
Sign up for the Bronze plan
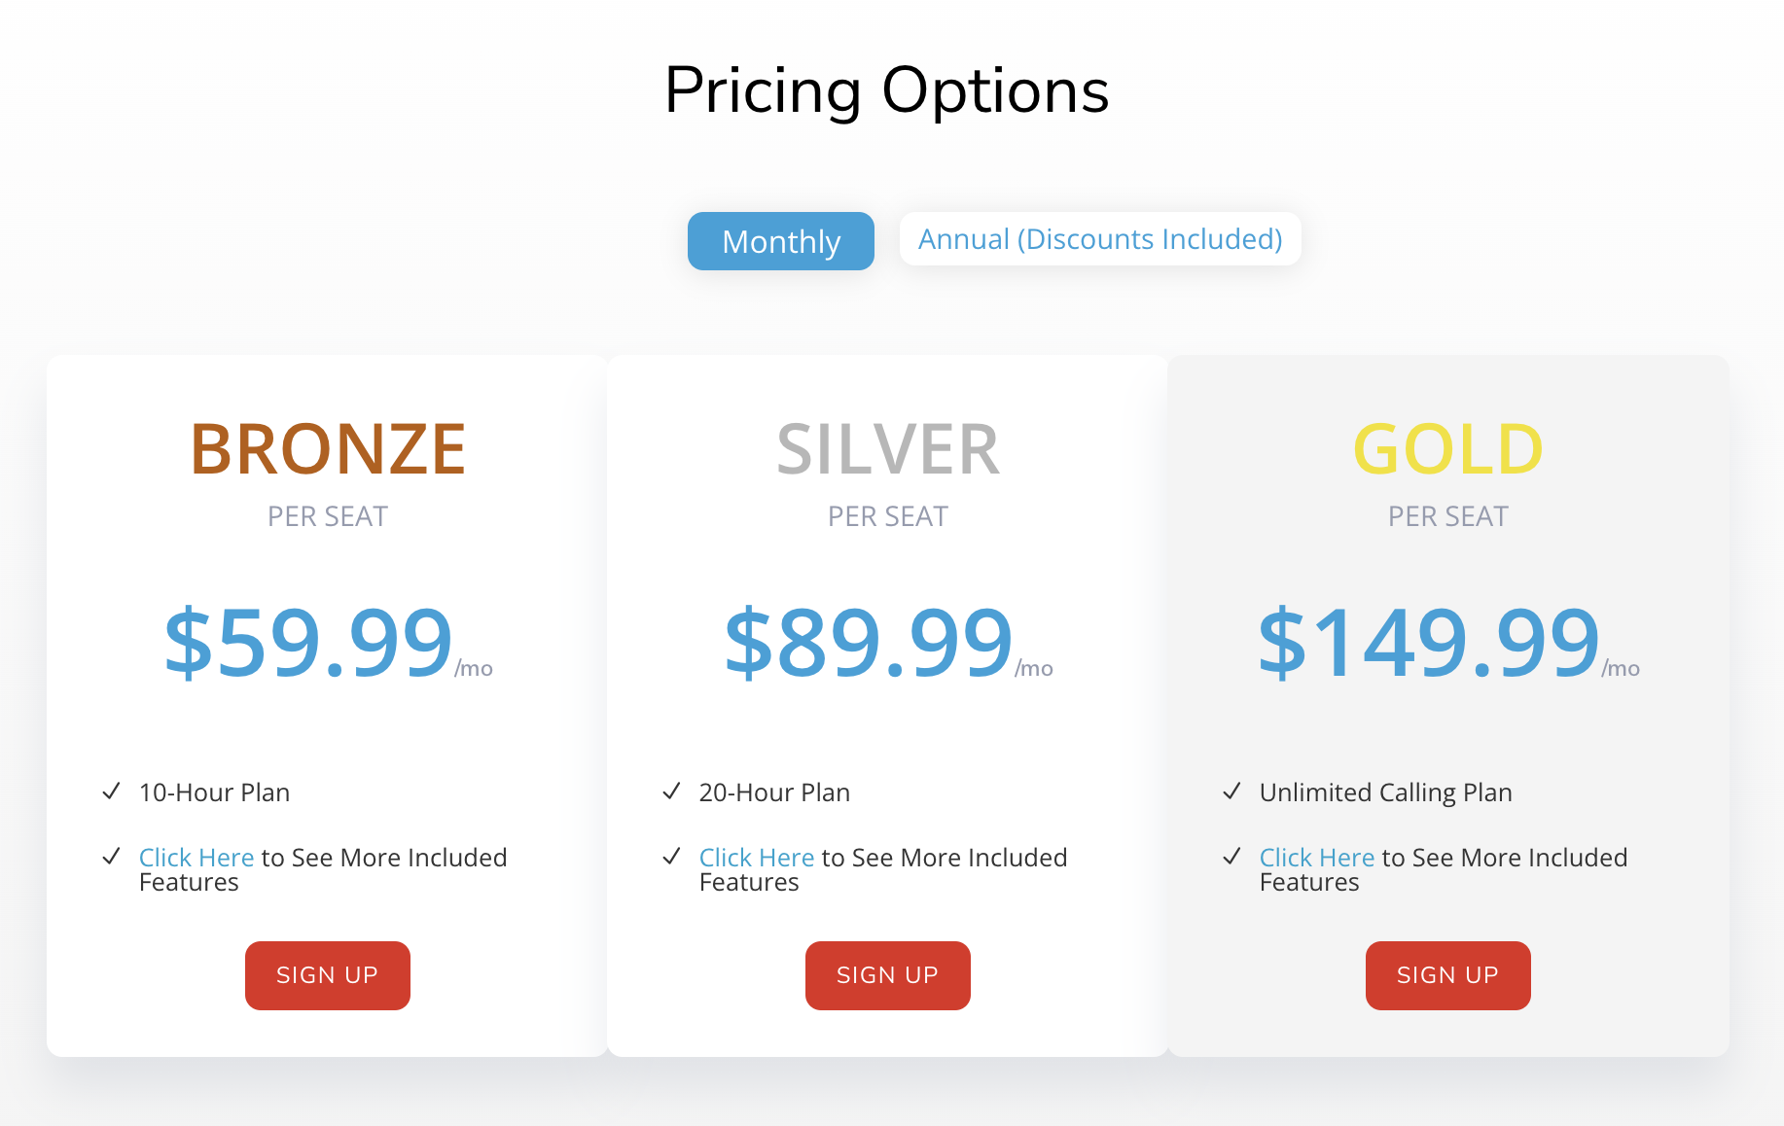(x=327, y=975)
